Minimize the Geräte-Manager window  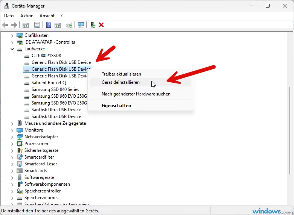pyautogui.click(x=251, y=6)
